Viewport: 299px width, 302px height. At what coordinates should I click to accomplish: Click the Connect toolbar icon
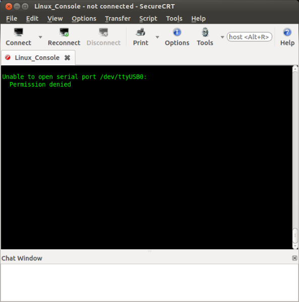[x=19, y=32]
